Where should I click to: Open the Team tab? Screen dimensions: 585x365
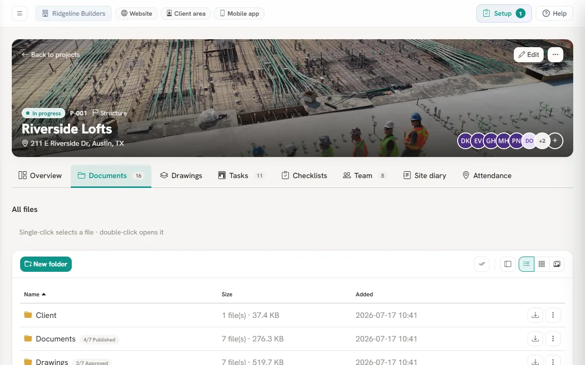click(x=364, y=176)
